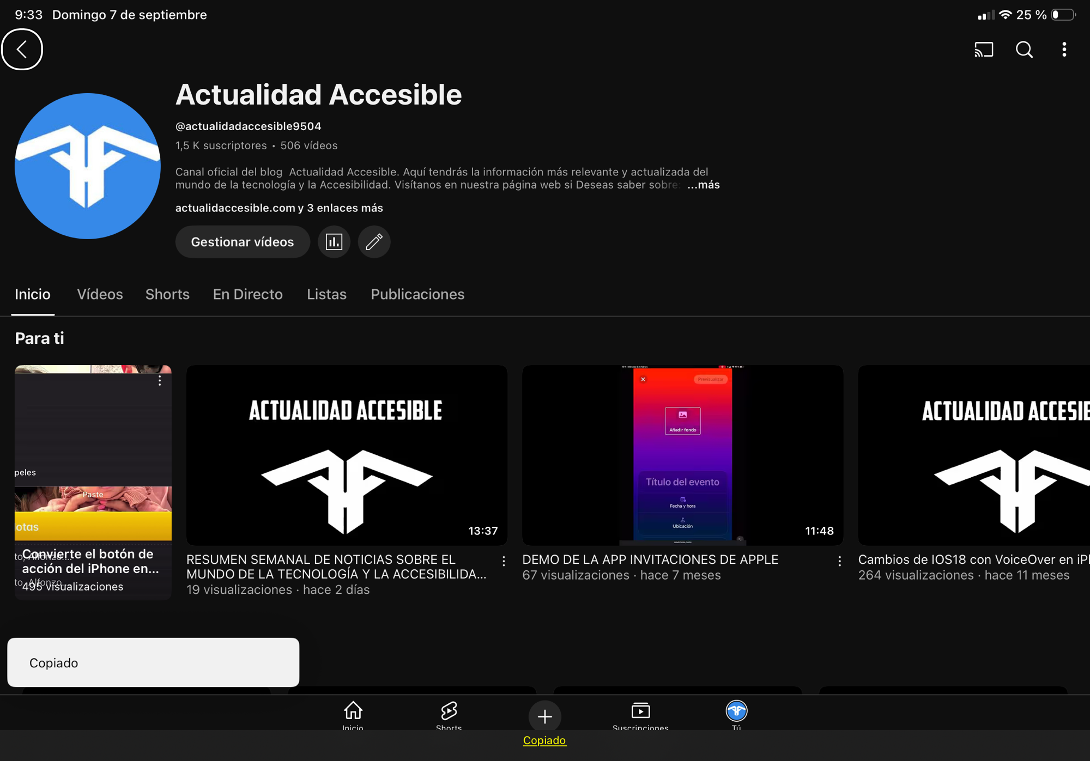Open the top-right three-dot overflow menu

1064,50
